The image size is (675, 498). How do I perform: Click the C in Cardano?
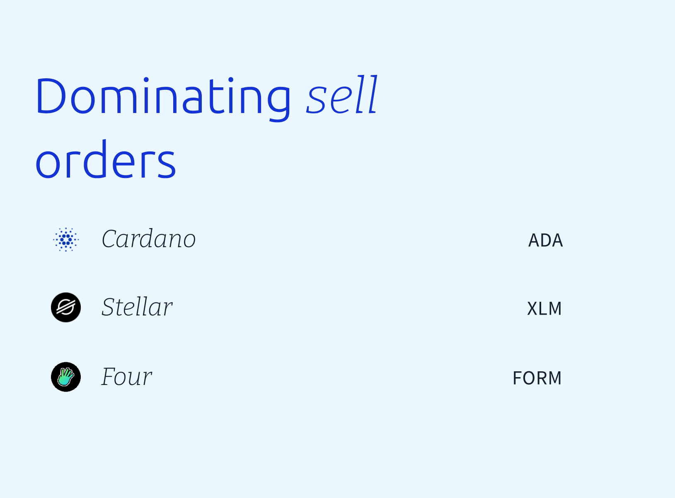tap(110, 239)
